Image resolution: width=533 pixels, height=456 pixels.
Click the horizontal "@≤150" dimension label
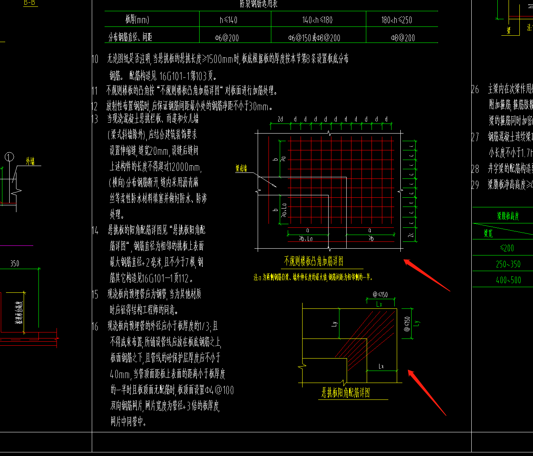click(x=380, y=294)
